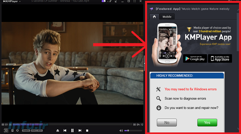Click the Yes button in the ad

207,123
